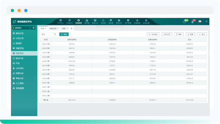
Task: Click the 时间 column header
Action: pyautogui.click(x=46, y=40)
